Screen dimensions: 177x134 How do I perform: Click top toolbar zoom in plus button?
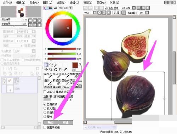(143, 8)
